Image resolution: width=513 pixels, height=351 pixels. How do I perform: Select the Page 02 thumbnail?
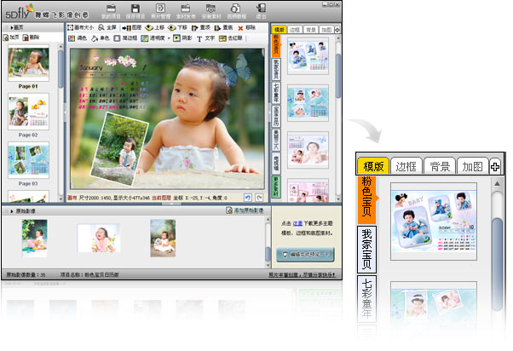28,111
